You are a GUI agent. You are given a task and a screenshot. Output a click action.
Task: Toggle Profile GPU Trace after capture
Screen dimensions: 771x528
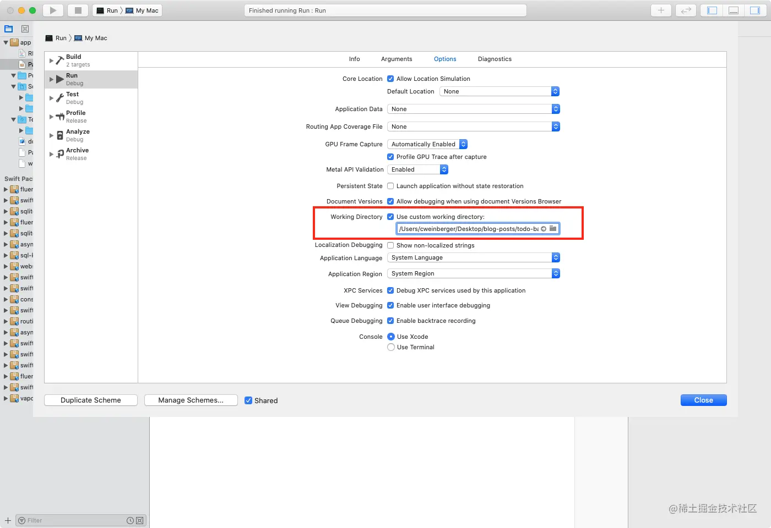[x=390, y=157]
